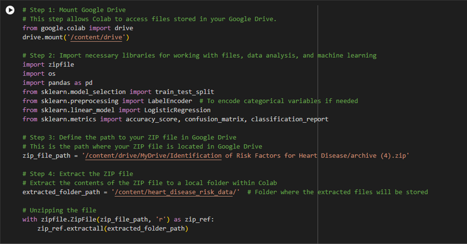Viewport: 467px width, 244px height.
Task: Click '# Unzipping the file' comment
Action: click(59, 210)
